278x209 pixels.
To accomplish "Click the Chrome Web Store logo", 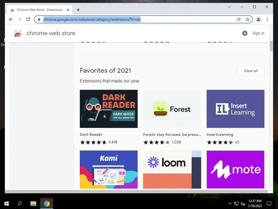I will point(18,33).
